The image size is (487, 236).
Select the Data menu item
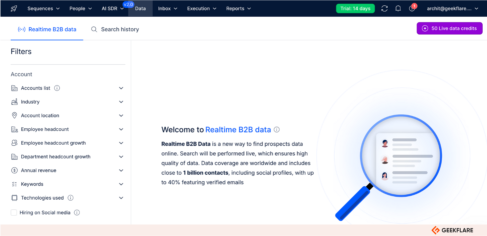[140, 9]
